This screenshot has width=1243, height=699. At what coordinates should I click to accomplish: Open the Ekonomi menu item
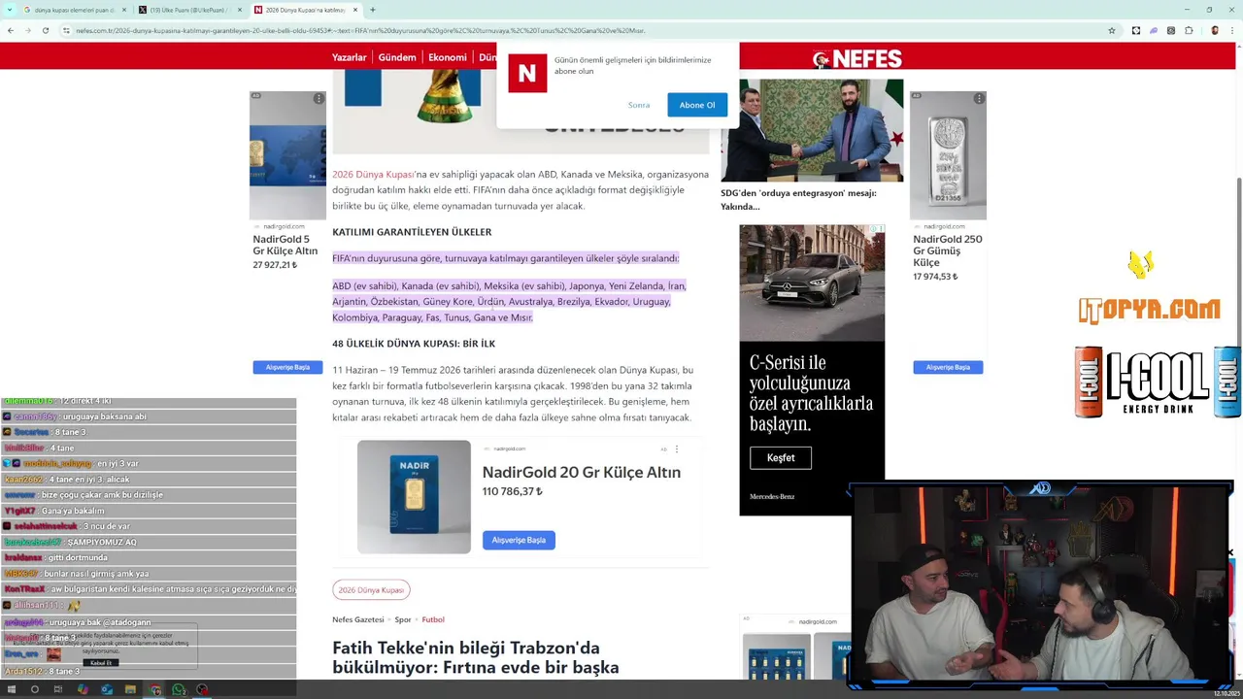(x=448, y=57)
